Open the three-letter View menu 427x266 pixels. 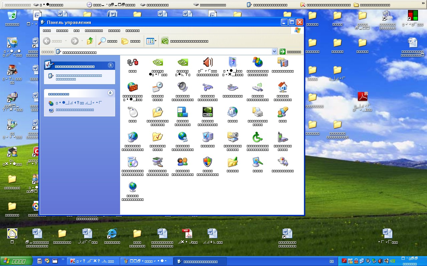77,31
